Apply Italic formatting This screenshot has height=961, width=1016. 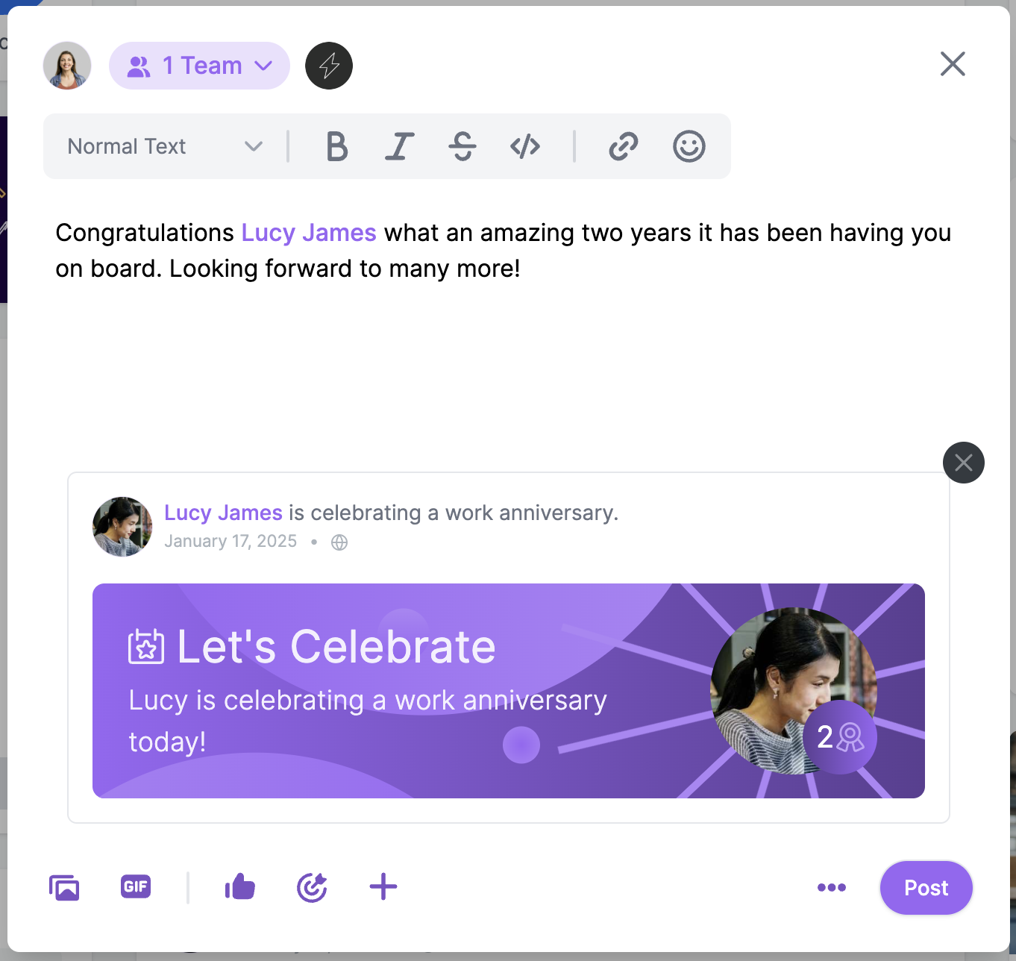pos(400,146)
